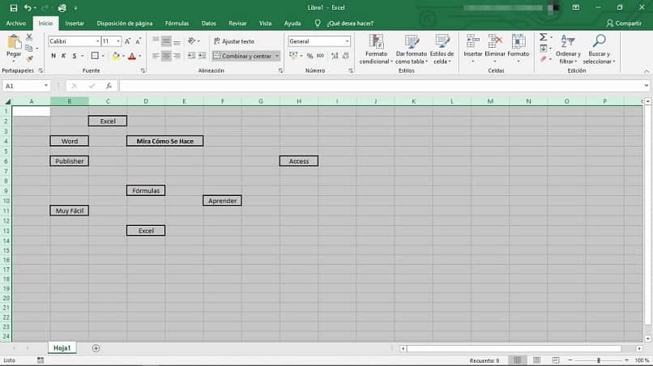Switch to the Datos tab
The height and width of the screenshot is (366, 653).
[209, 23]
